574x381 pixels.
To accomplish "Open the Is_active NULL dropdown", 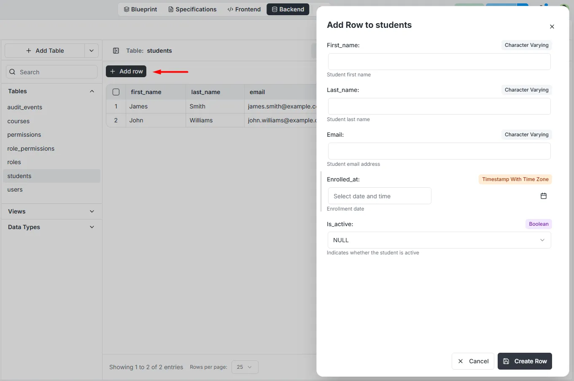I will coord(439,240).
